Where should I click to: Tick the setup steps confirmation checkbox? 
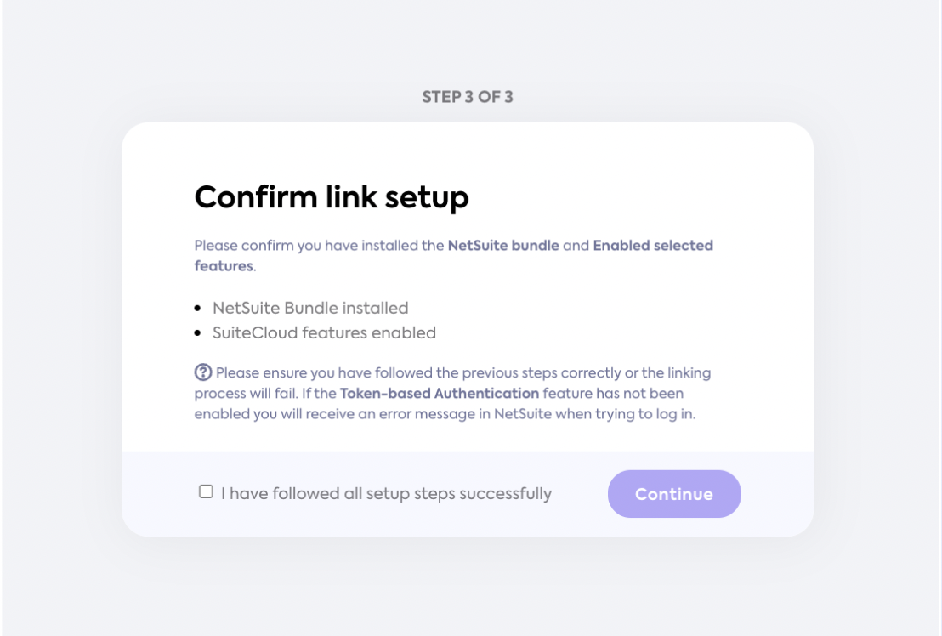tap(206, 491)
